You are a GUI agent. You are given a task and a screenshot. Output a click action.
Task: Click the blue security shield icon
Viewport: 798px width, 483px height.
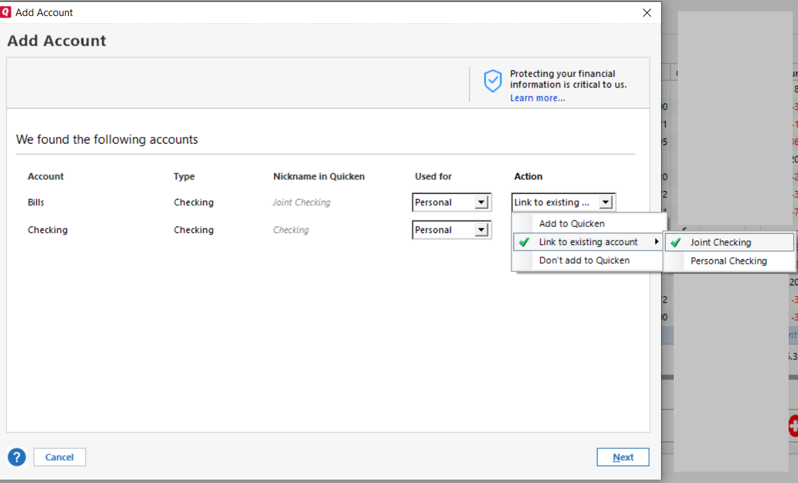pyautogui.click(x=492, y=81)
